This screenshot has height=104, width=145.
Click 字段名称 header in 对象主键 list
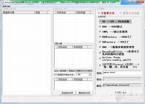[65, 47]
